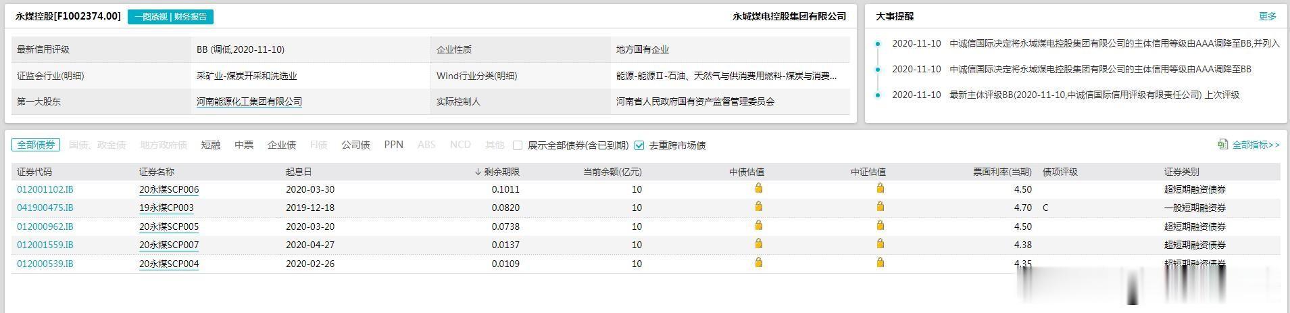Click 证券名称 column header

click(x=157, y=172)
